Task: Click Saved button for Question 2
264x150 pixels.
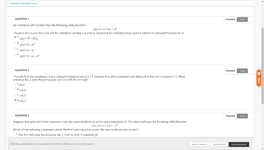Action: pyautogui.click(x=242, y=71)
